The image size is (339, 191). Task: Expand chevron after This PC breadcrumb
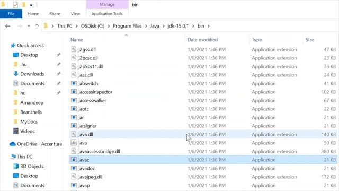76,26
